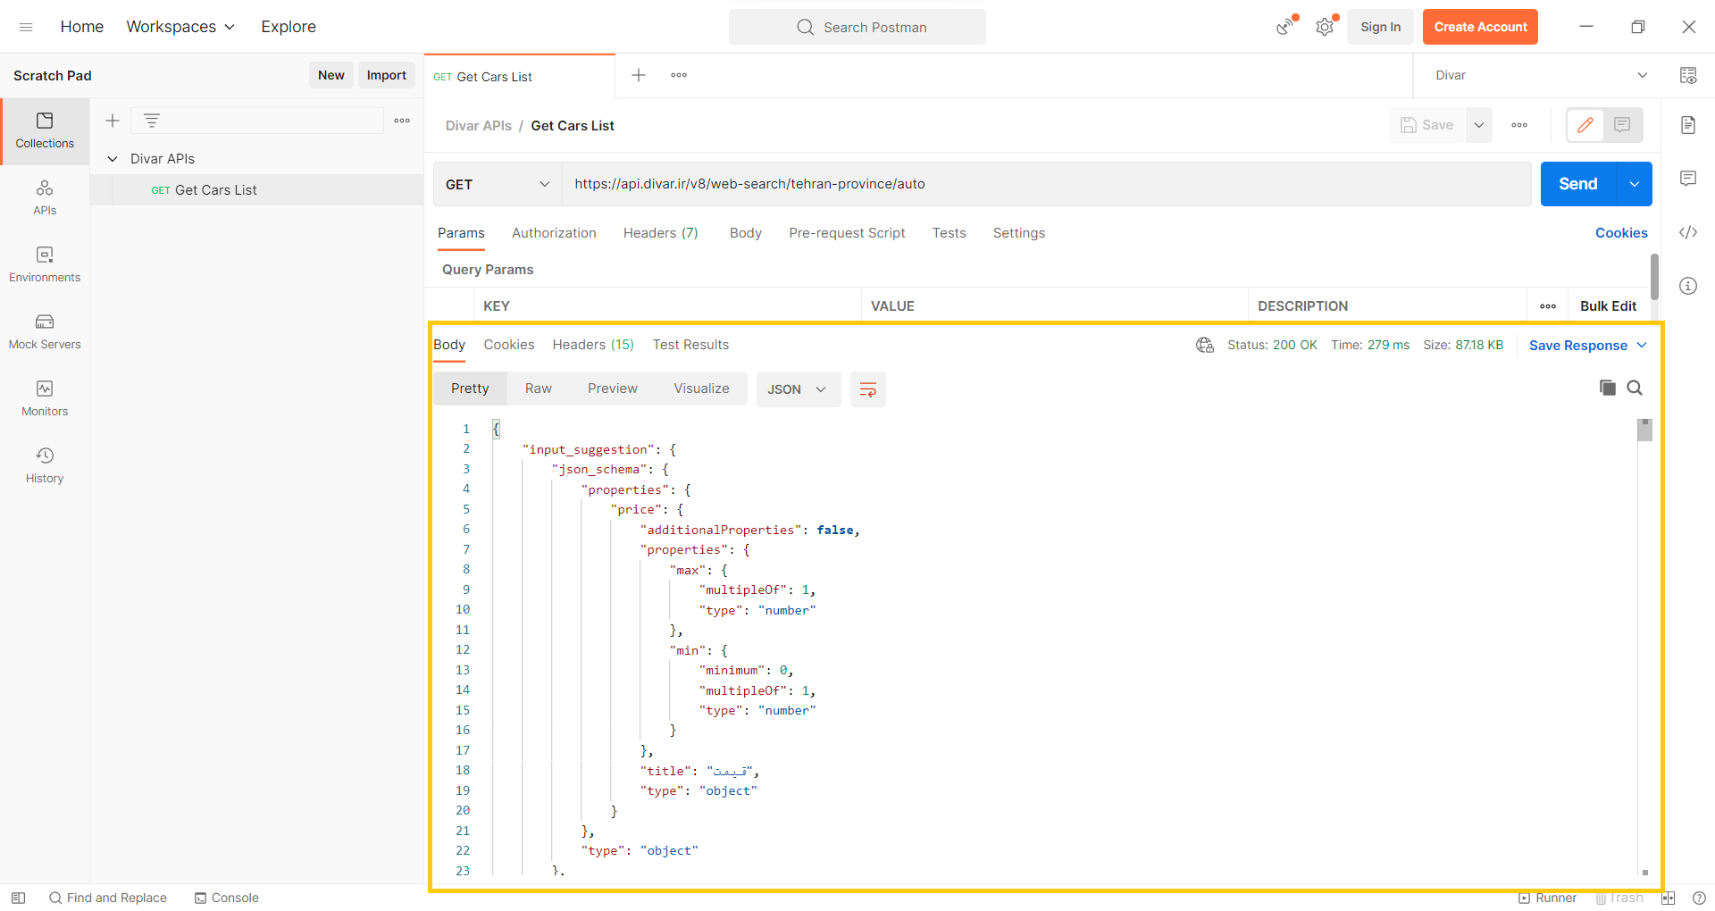This screenshot has width=1715, height=911.
Task: Open the settings gear icon
Action: pos(1325,27)
